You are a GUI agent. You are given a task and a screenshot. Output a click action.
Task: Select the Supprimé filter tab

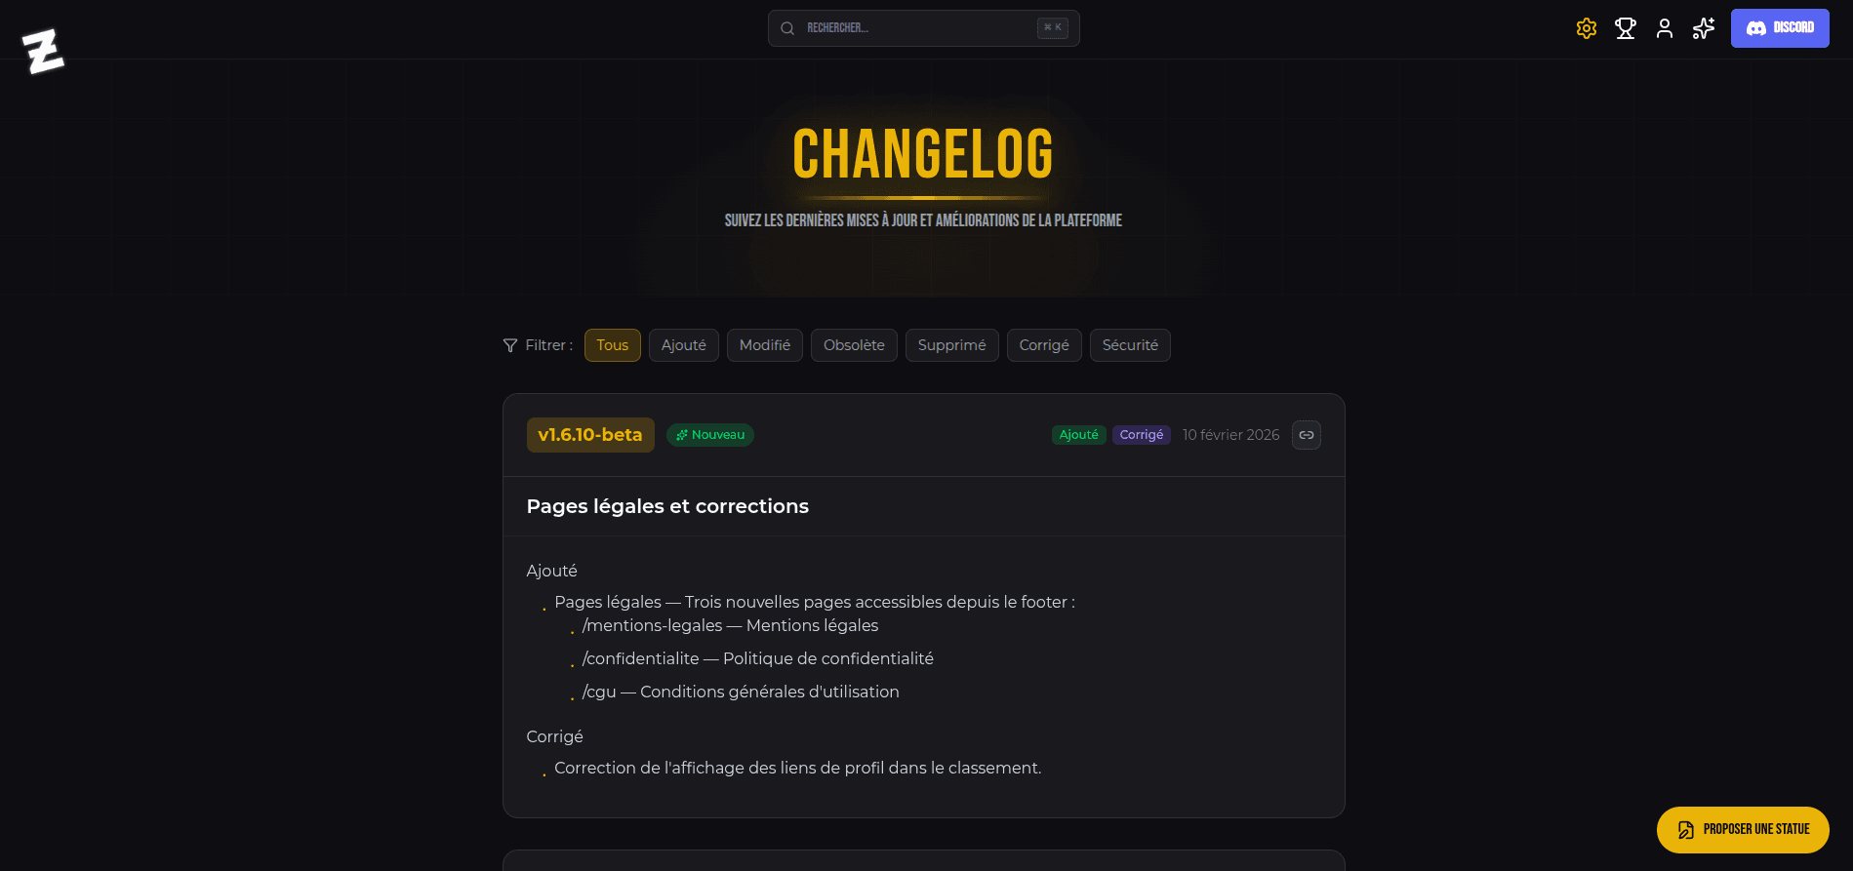pos(951,344)
